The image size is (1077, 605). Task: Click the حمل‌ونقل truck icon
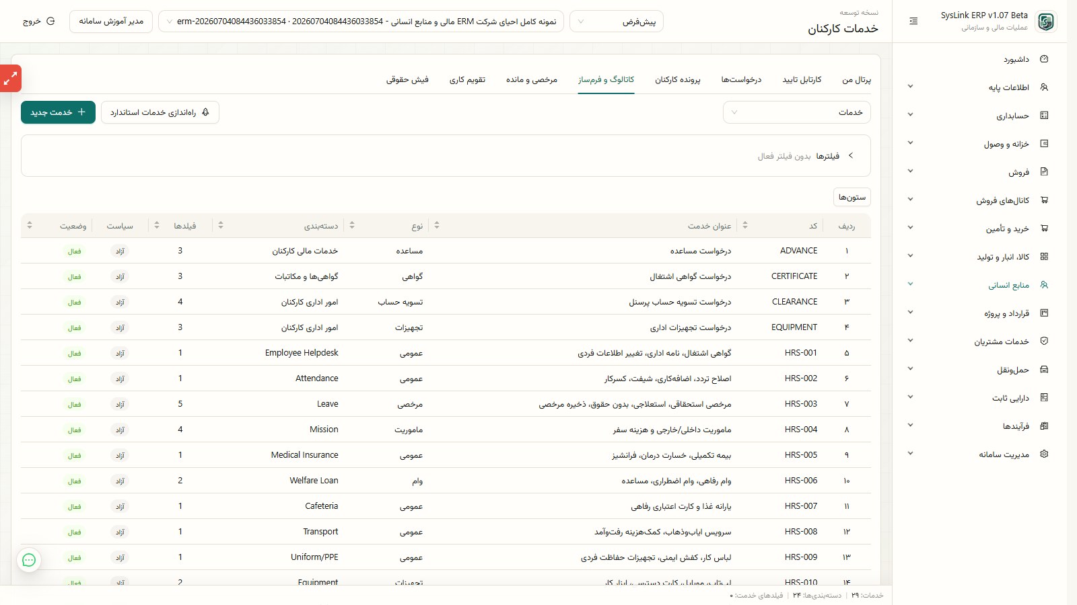pos(1044,370)
